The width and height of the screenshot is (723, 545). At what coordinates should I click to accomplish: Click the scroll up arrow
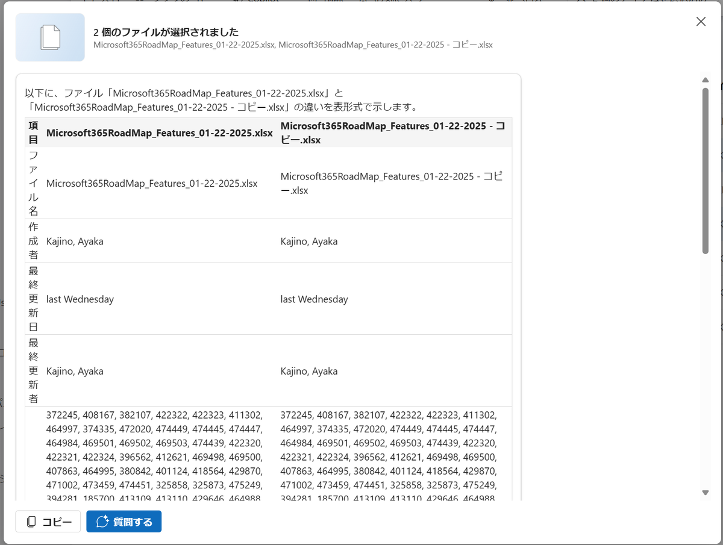tap(706, 80)
